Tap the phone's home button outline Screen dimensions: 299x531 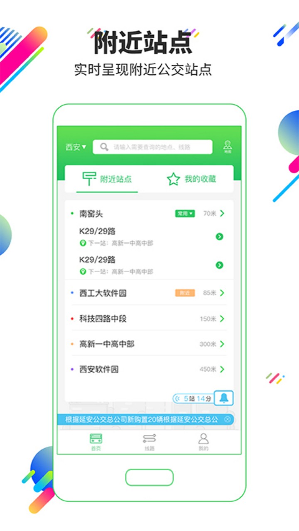pos(149,477)
